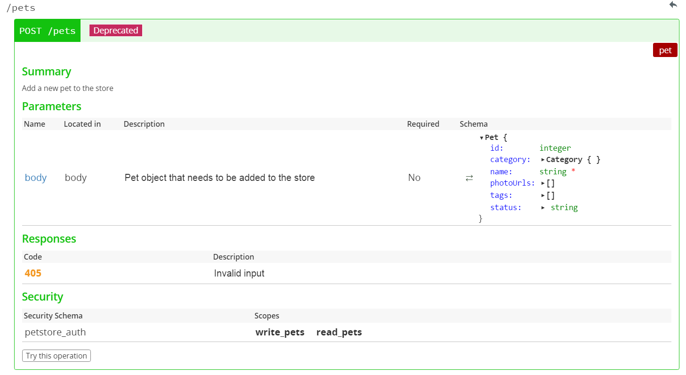The width and height of the screenshot is (686, 375).
Task: Click the Schema column header
Action: (474, 124)
